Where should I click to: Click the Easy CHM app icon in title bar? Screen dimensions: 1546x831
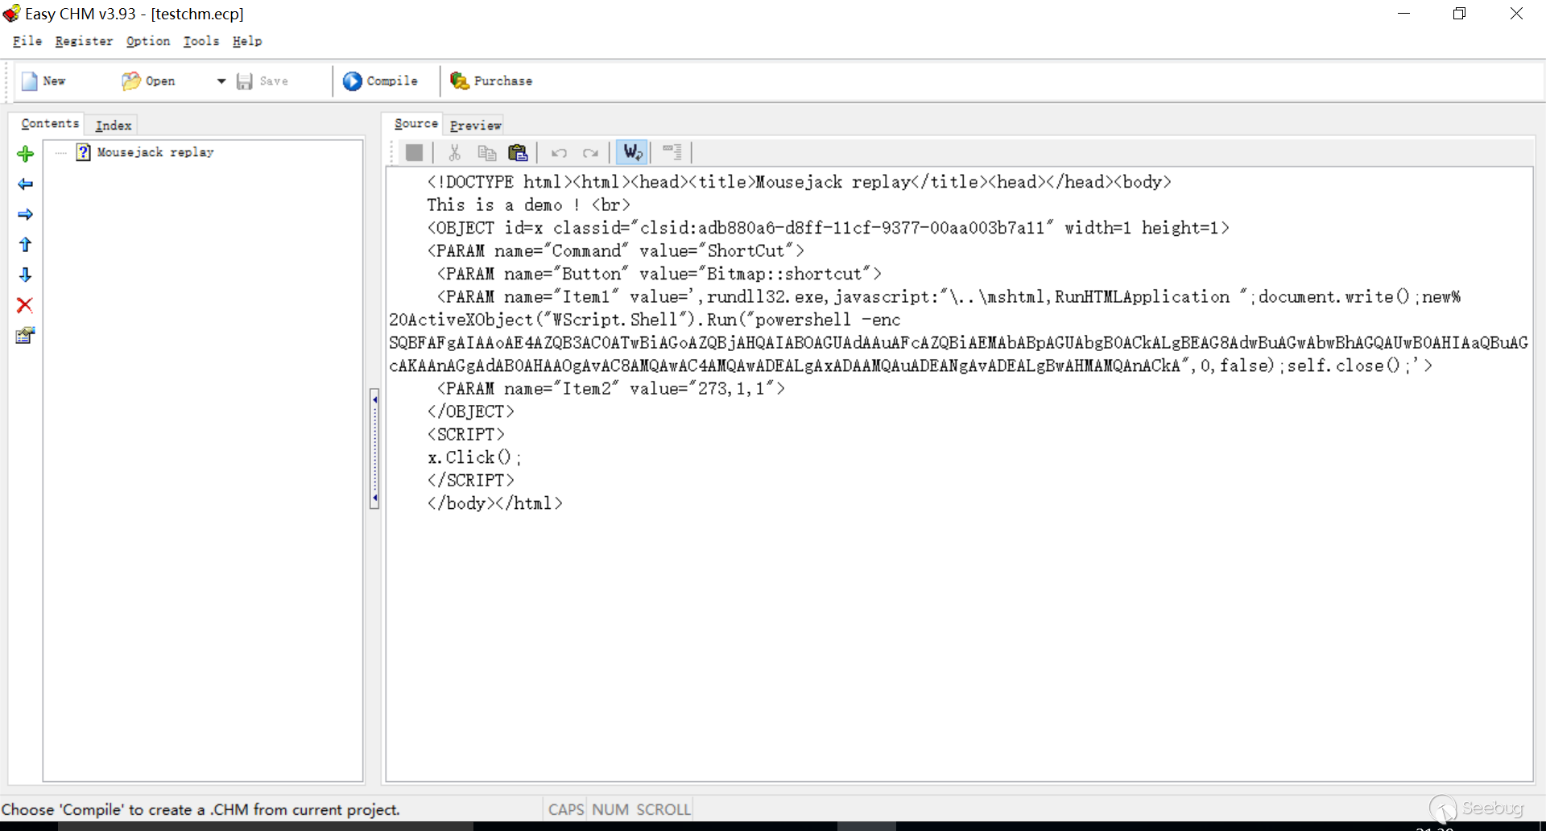(11, 14)
